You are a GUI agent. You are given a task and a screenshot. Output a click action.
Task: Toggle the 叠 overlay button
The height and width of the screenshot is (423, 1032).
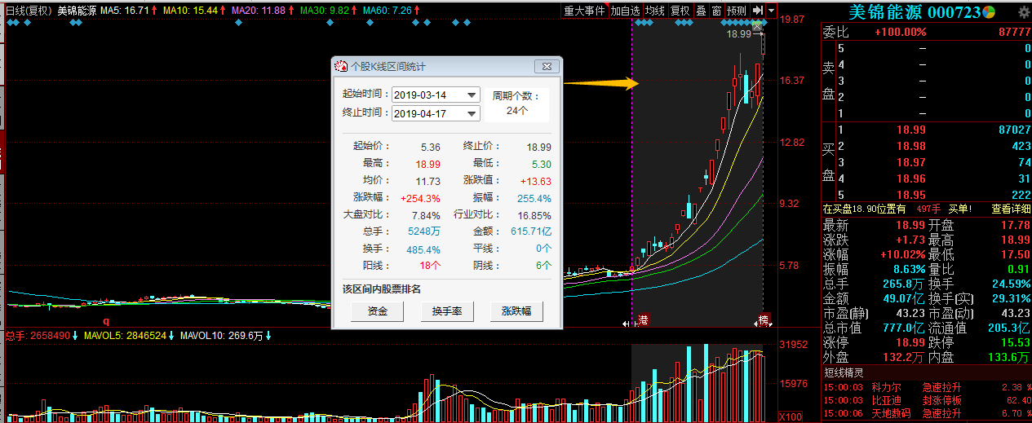coord(700,11)
